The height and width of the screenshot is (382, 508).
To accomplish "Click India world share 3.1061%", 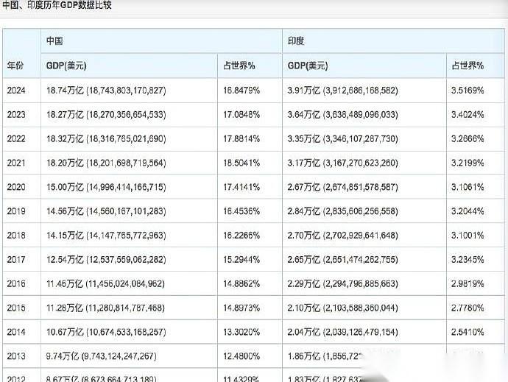I will [x=468, y=187].
